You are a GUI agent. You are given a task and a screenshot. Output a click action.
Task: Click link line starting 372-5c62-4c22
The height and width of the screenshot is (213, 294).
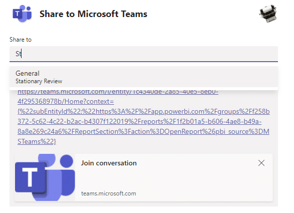(140, 122)
